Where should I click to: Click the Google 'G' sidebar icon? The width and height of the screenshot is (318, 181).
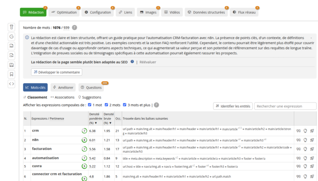click(11, 37)
